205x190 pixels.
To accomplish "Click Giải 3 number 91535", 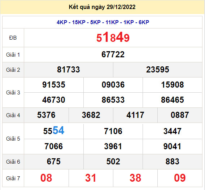I will click(x=54, y=85).
